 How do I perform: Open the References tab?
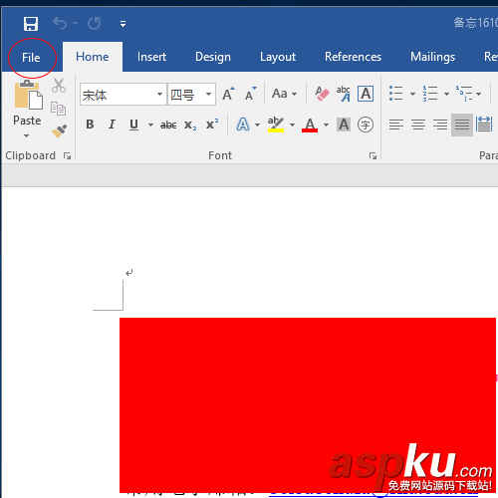pyautogui.click(x=353, y=57)
